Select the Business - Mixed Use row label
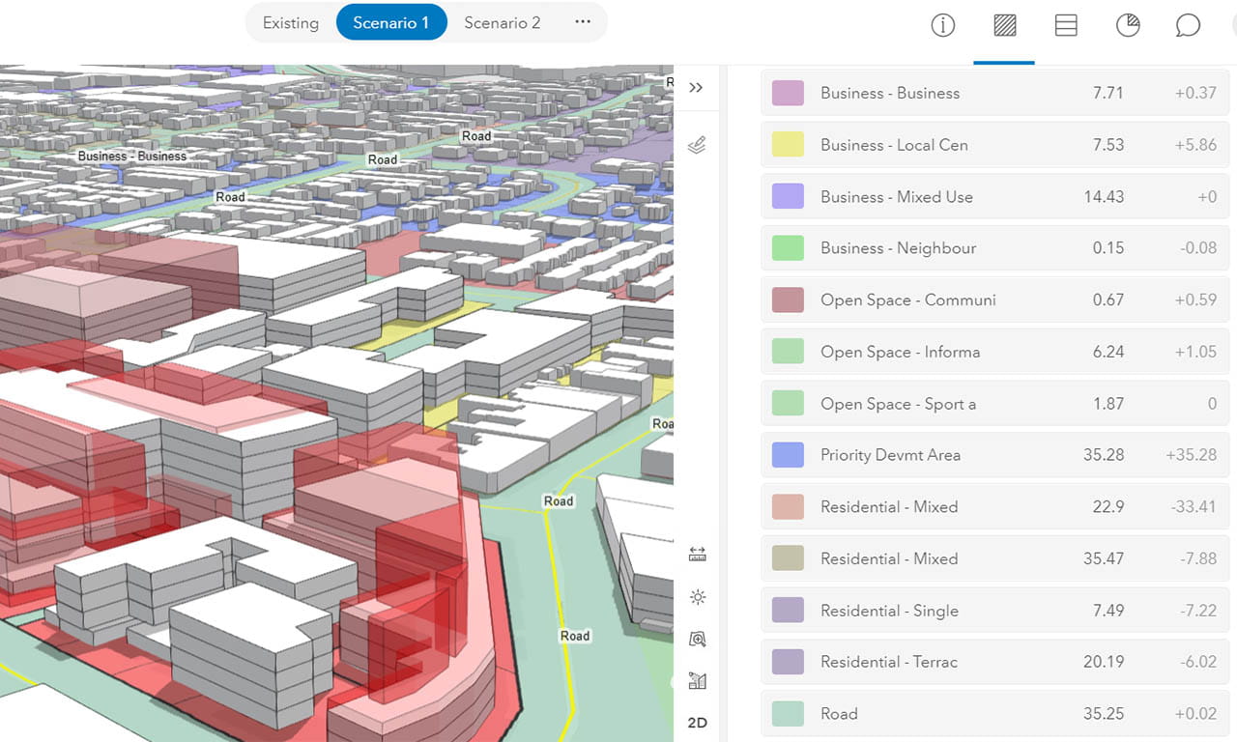Viewport: 1237px width, 742px height. [x=897, y=197]
